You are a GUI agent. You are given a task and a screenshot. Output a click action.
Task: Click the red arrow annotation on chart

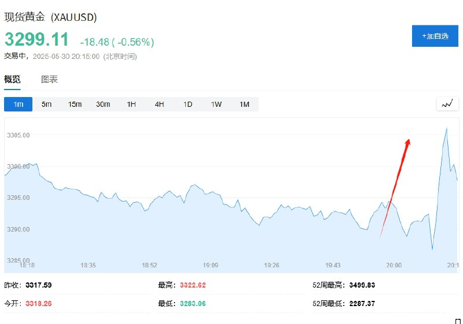point(395,188)
